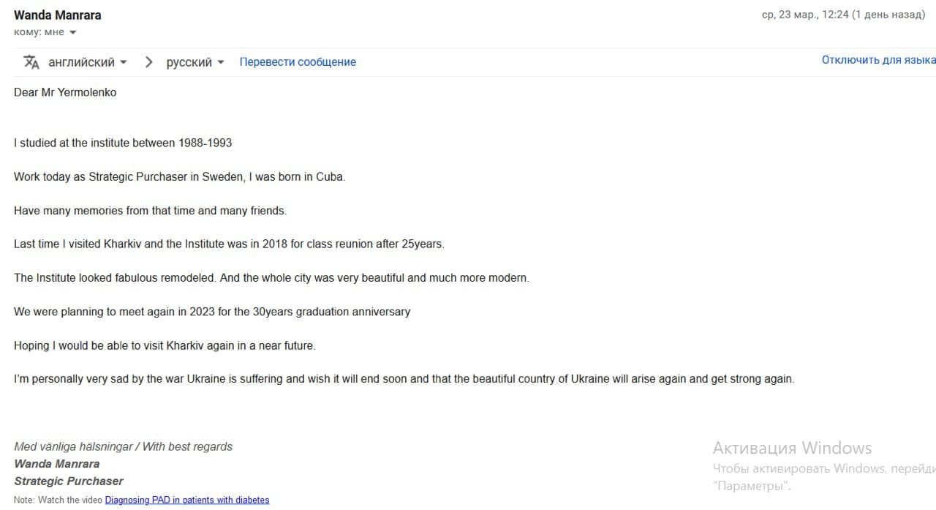Click the final paragraph about the war

point(404,379)
